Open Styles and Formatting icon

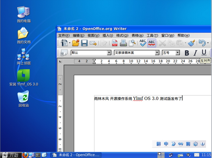(64, 52)
